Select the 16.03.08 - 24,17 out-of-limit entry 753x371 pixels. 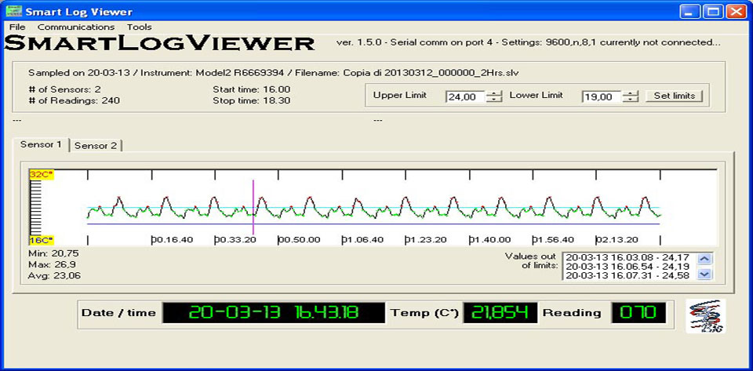(628, 258)
